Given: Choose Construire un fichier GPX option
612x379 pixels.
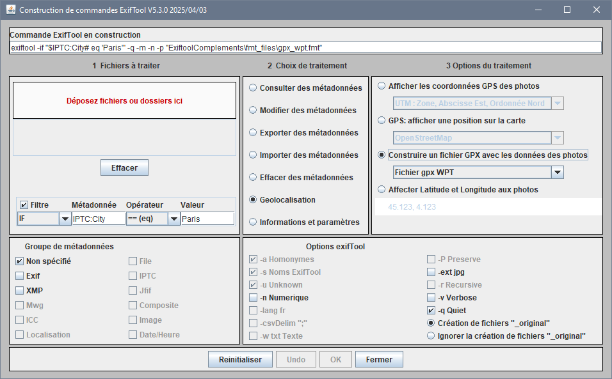Looking at the screenshot, I should click(382, 155).
